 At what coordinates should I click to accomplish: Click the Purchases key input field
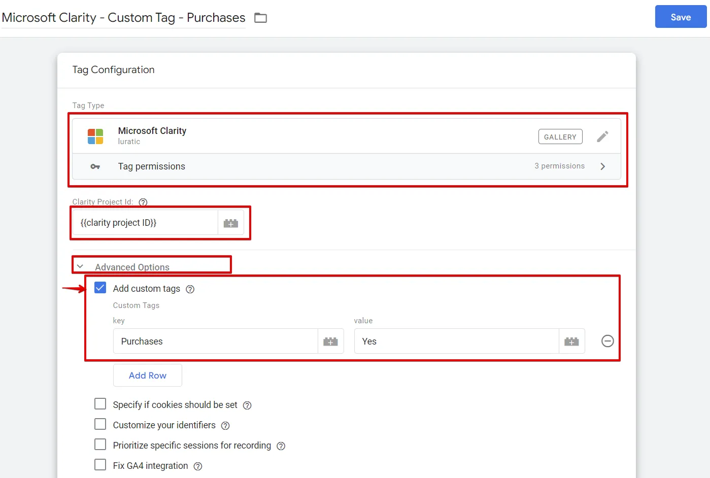(x=215, y=341)
